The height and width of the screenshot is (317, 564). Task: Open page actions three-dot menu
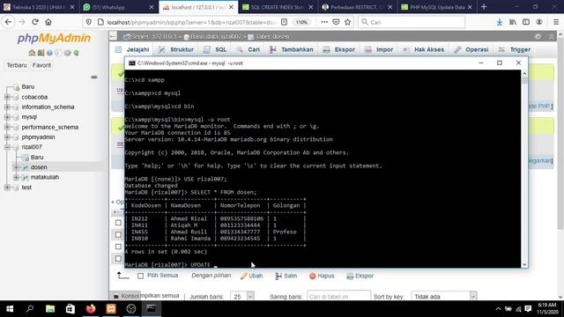(x=324, y=22)
